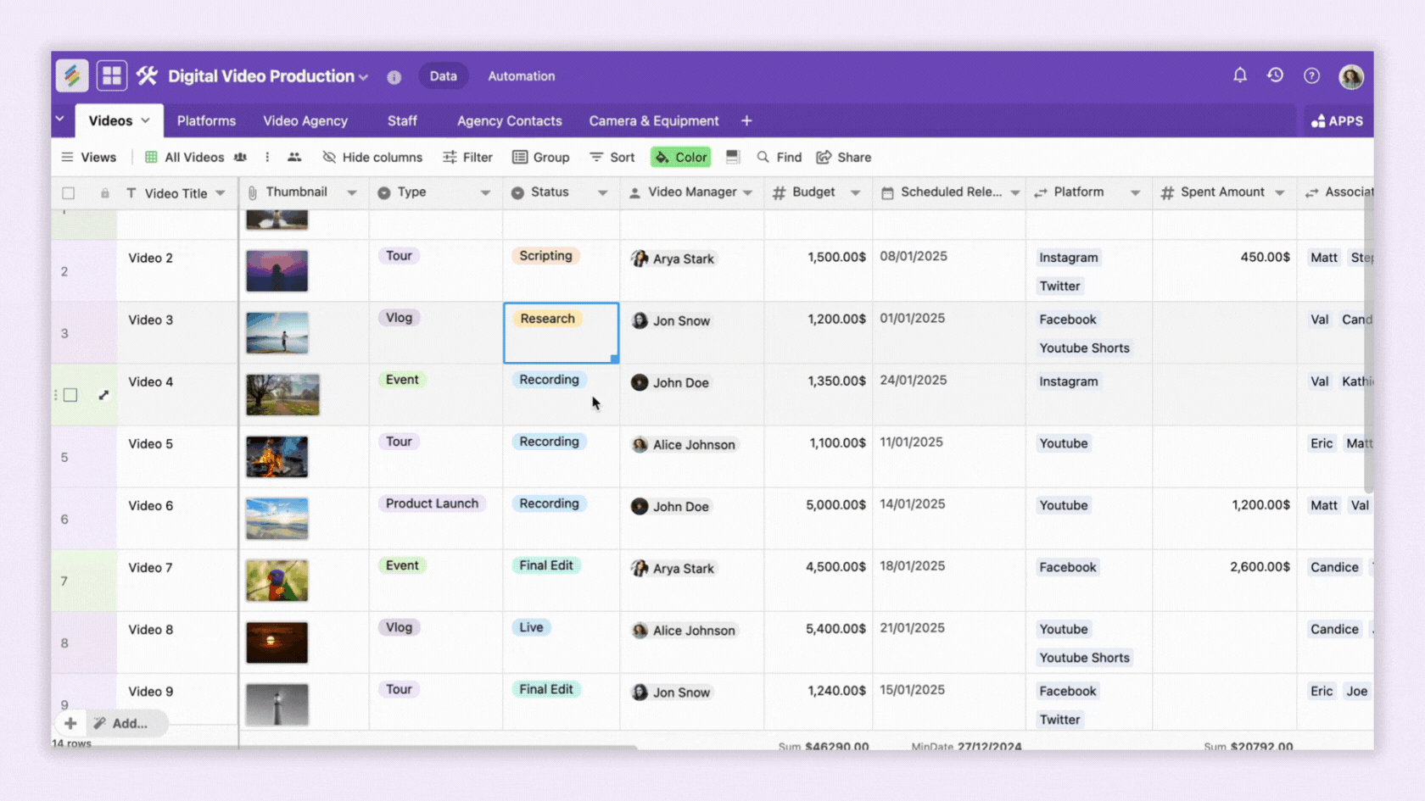Open the Video Agency table tab

(x=305, y=120)
